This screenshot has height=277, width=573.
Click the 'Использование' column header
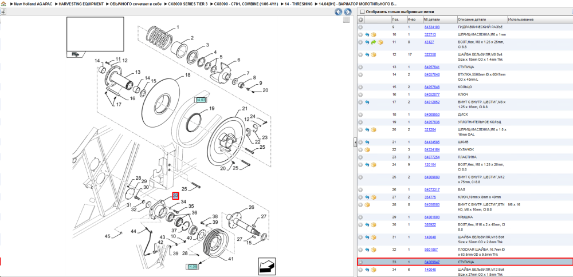pyautogui.click(x=540, y=19)
